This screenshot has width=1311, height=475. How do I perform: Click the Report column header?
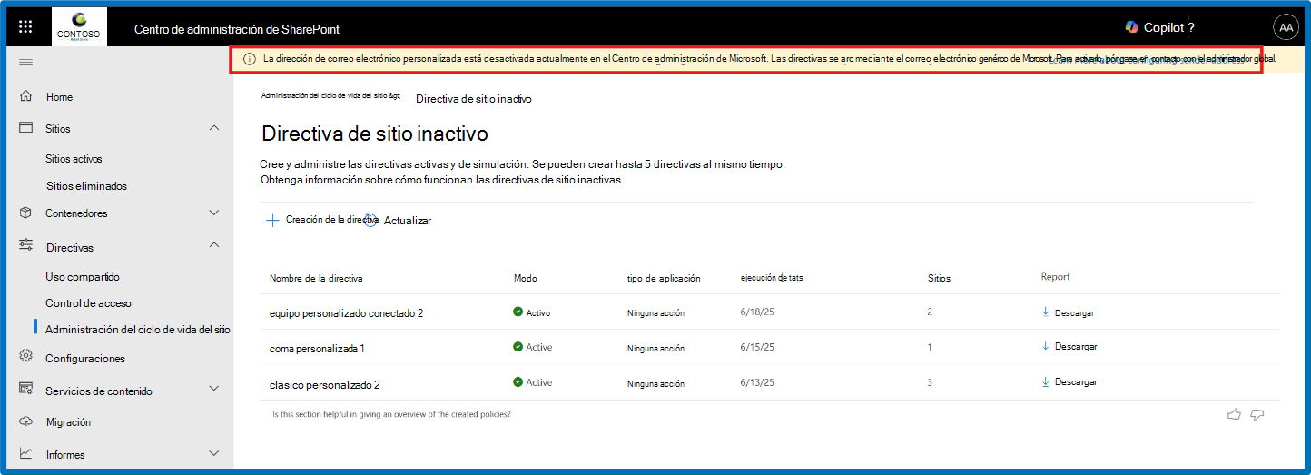(x=1055, y=277)
